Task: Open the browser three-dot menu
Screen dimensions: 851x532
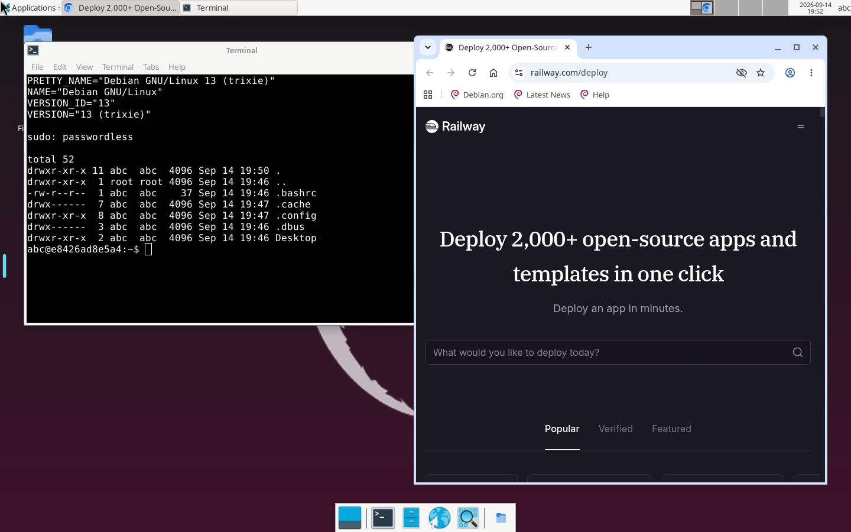Action: pyautogui.click(x=811, y=73)
